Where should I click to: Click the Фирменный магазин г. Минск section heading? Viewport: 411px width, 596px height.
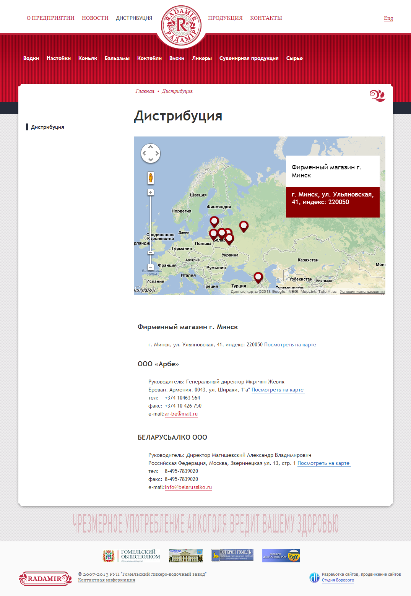(x=188, y=327)
